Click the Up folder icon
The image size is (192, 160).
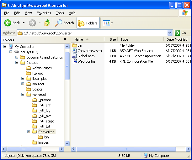pos(47,23)
